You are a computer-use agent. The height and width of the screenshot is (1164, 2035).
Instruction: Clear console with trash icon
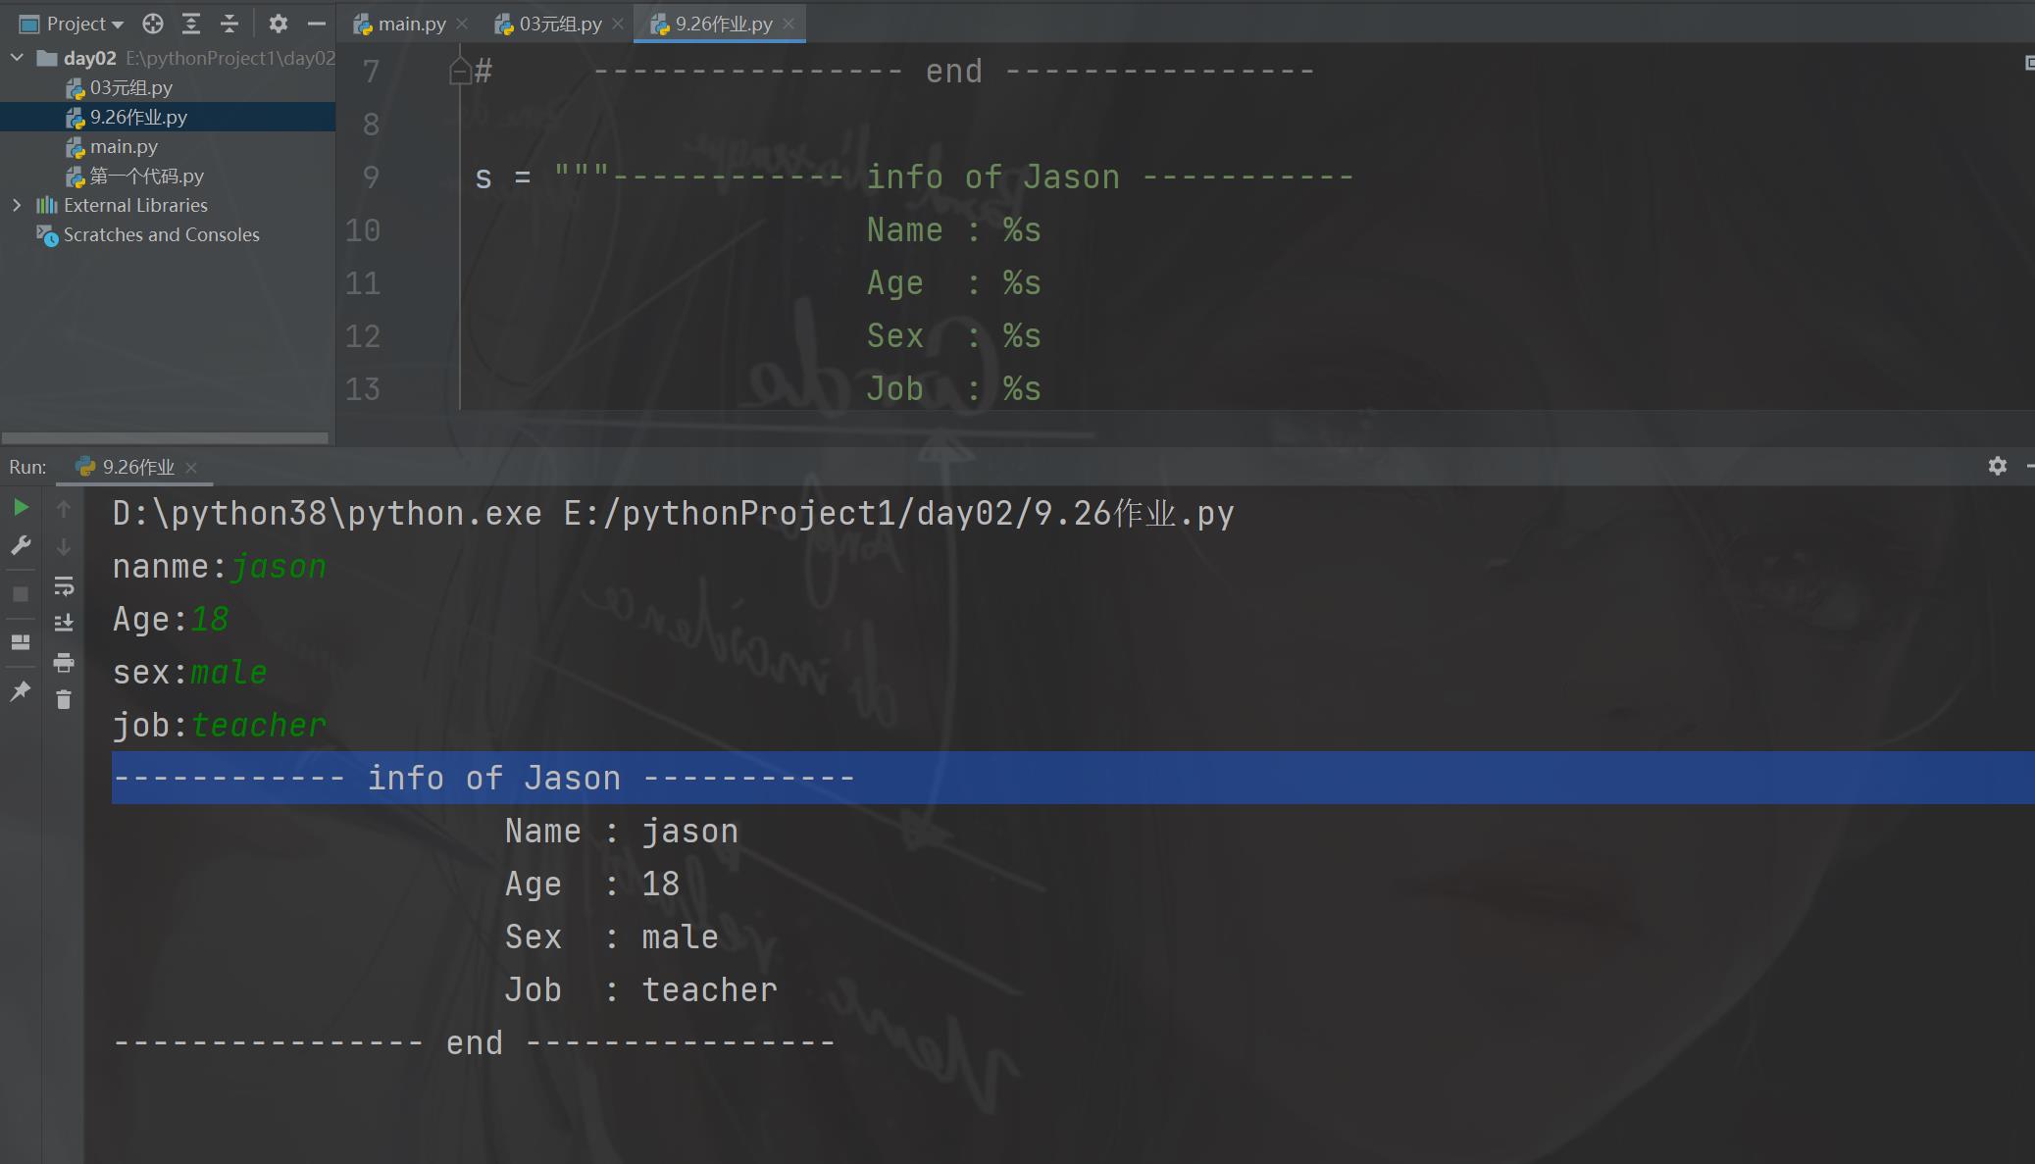[x=64, y=699]
